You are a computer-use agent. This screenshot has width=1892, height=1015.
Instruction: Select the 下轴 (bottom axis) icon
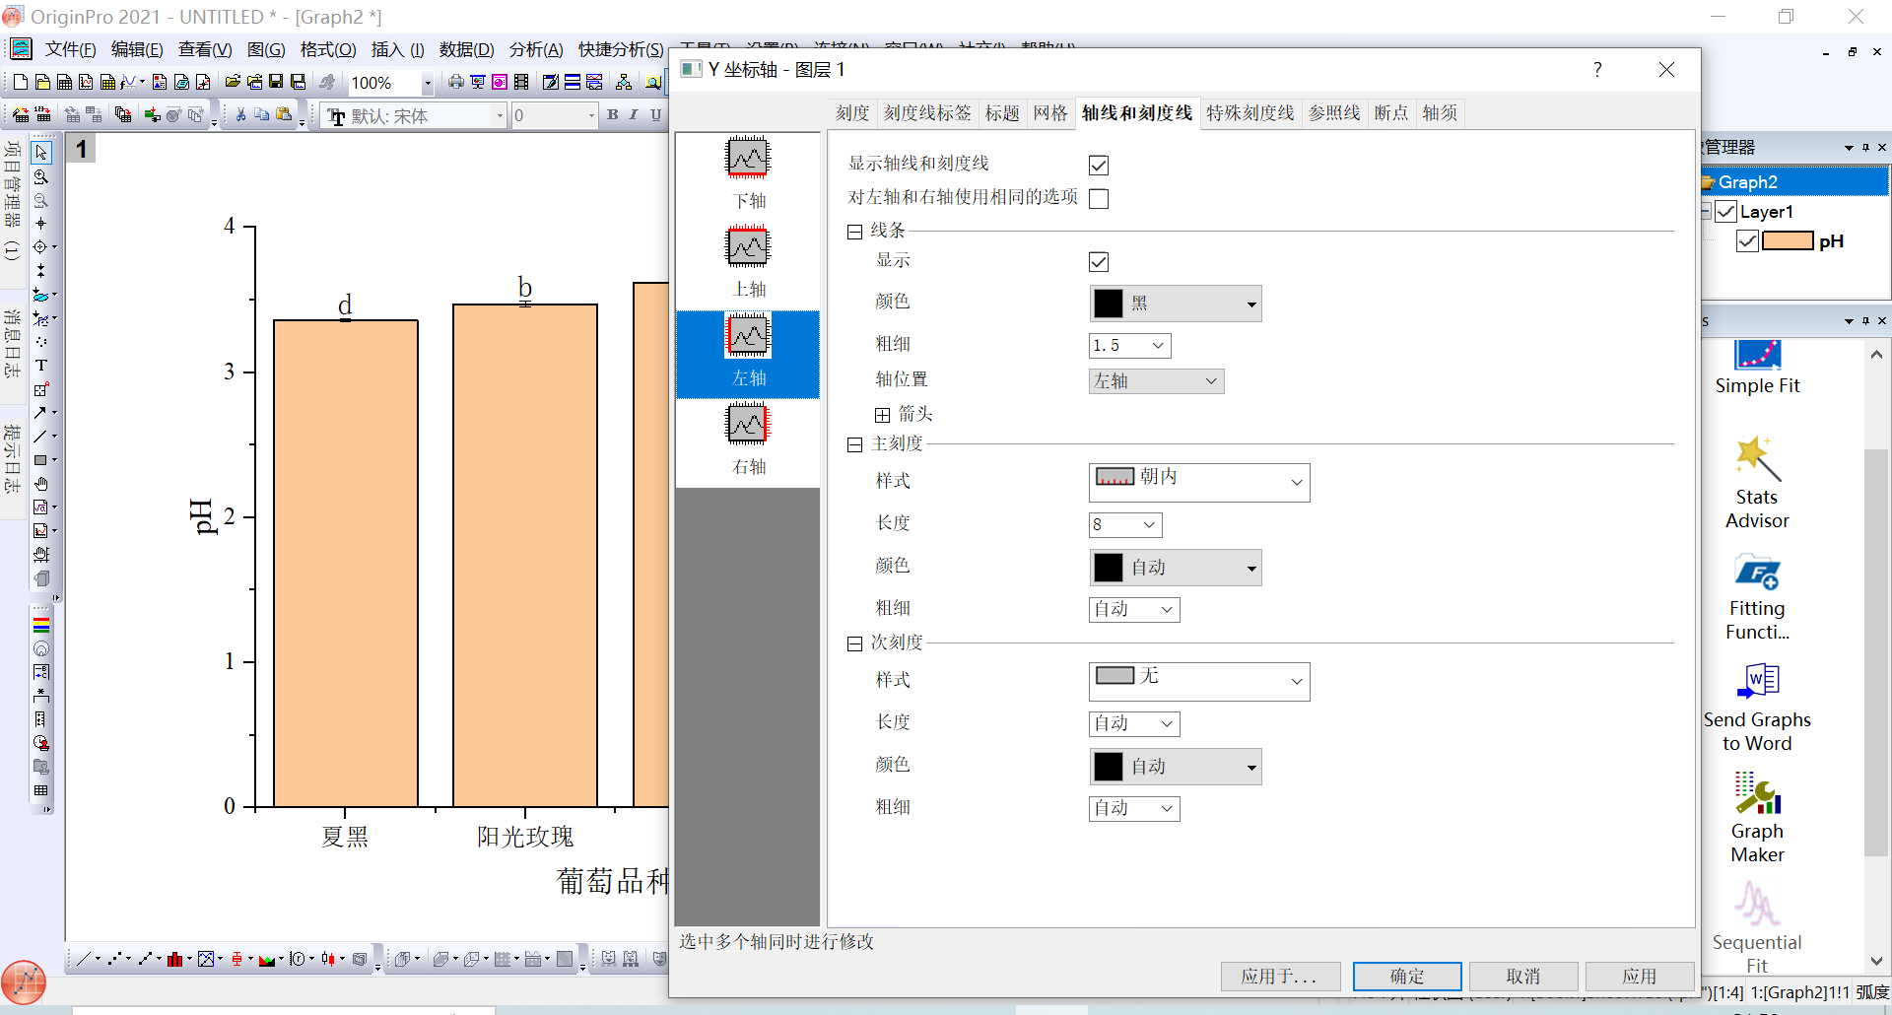pos(748,159)
